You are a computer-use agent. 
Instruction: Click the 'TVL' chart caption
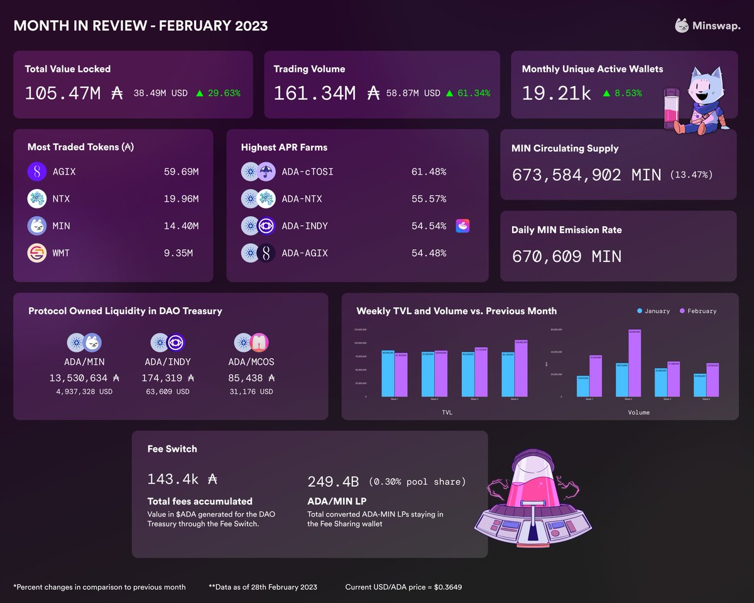click(446, 413)
